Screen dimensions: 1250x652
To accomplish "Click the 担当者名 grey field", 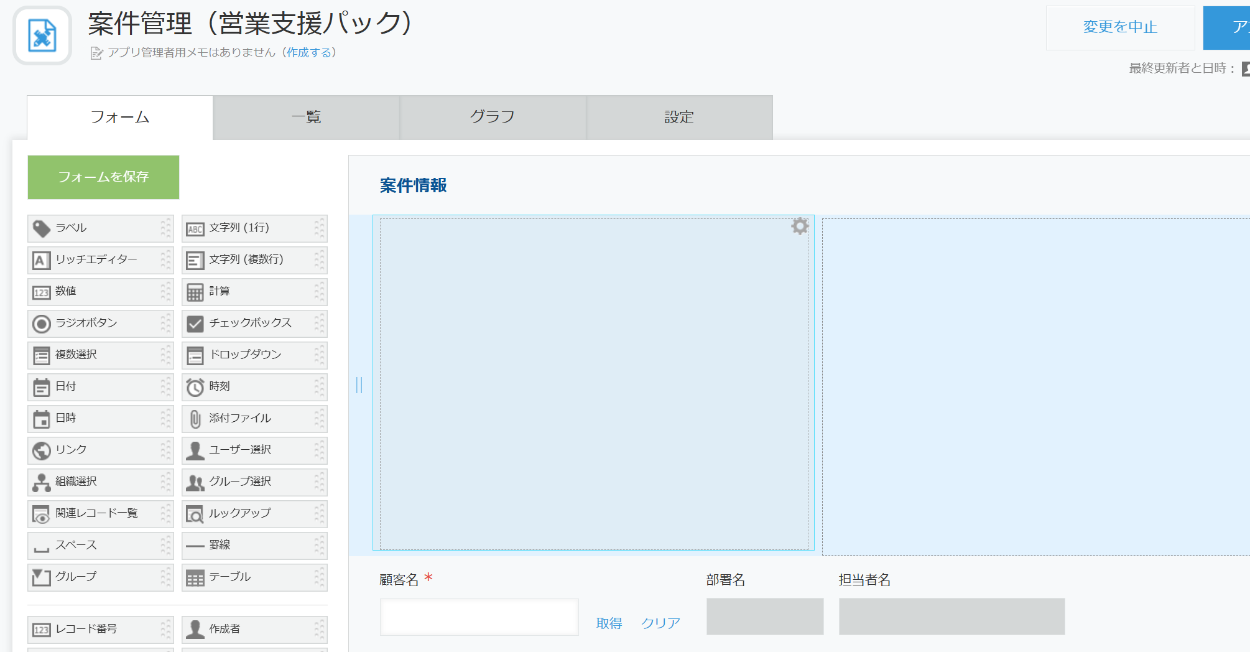I will (x=951, y=617).
